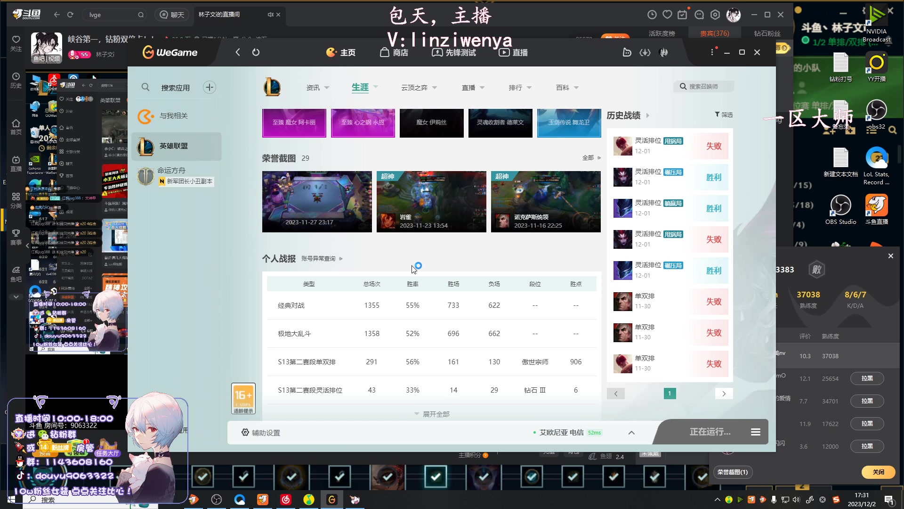Click the search application magnifier icon

coord(145,87)
